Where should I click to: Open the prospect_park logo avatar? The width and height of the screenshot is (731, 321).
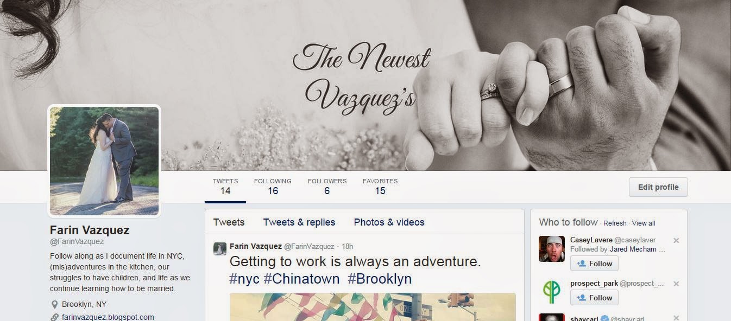[x=551, y=292]
